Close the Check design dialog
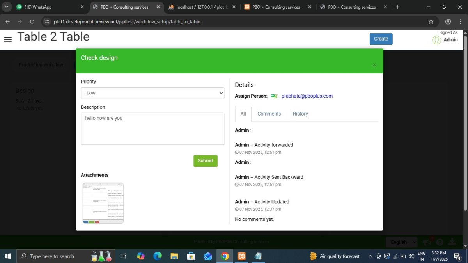This screenshot has width=468, height=263. (x=374, y=65)
